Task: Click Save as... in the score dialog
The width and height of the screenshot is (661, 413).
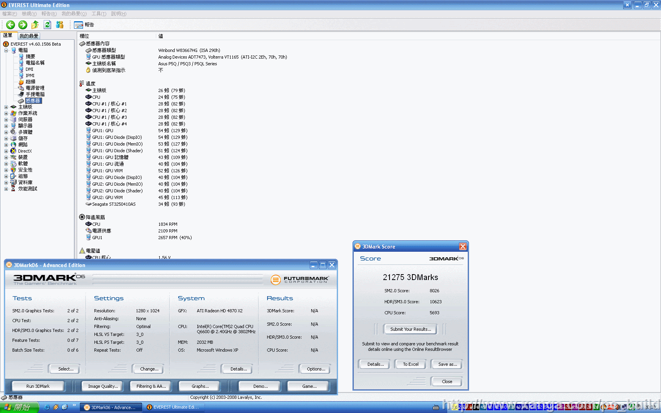Action: pyautogui.click(x=447, y=364)
